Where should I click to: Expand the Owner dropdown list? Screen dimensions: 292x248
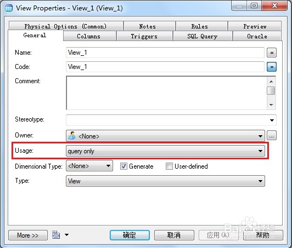coord(260,136)
